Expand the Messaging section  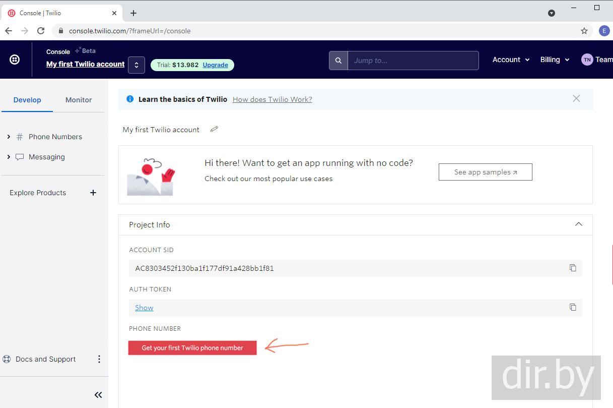(x=9, y=157)
